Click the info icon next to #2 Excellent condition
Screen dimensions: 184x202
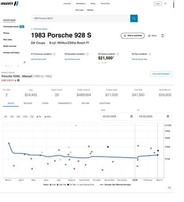87,54
